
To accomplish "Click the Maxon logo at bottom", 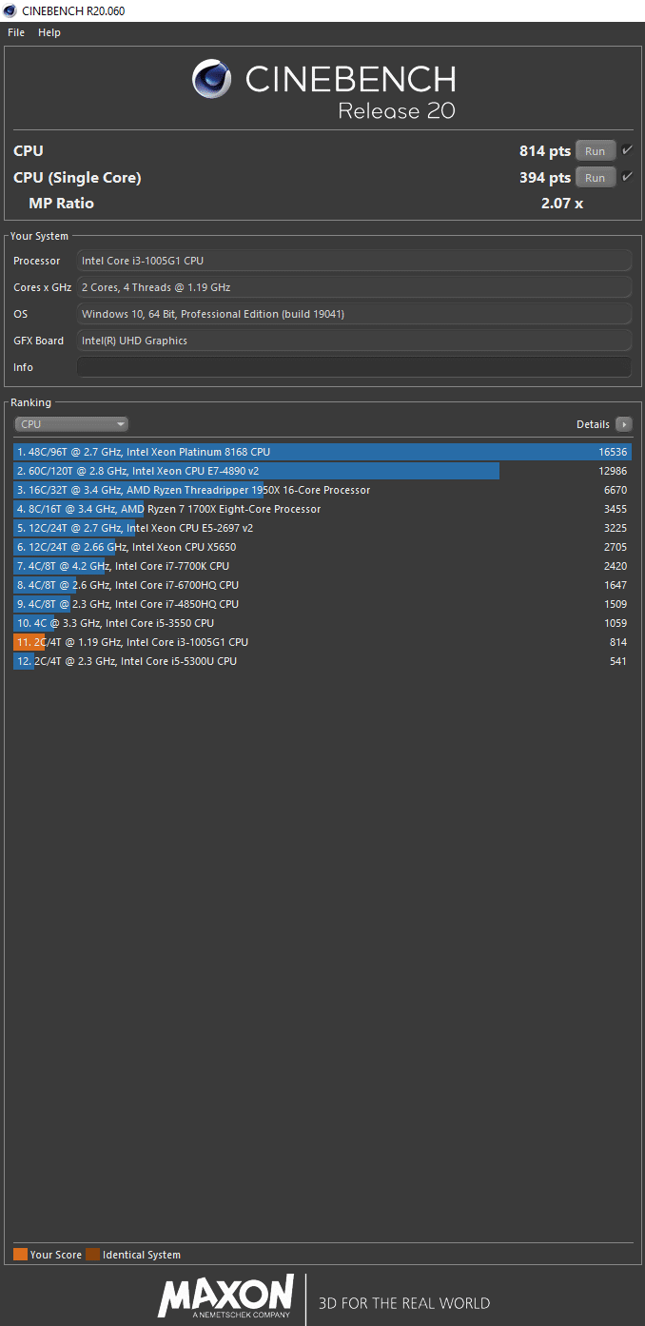I will [x=226, y=1297].
